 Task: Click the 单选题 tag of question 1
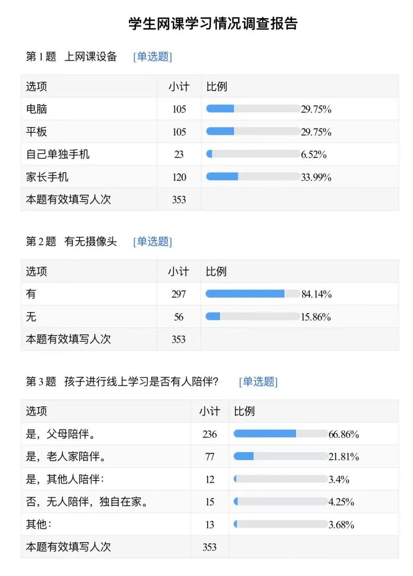pyautogui.click(x=153, y=57)
